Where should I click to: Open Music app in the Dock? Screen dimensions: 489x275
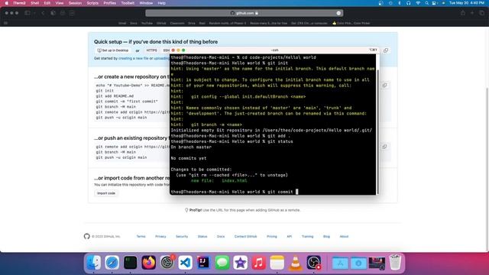pos(259,263)
